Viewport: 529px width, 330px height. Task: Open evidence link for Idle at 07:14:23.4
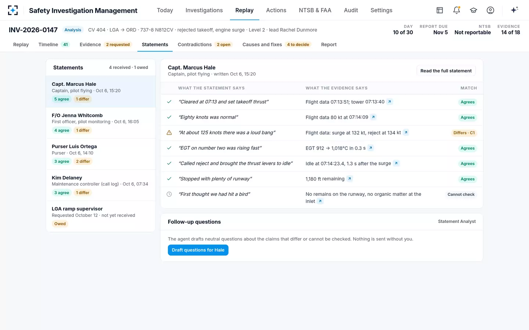click(x=396, y=163)
